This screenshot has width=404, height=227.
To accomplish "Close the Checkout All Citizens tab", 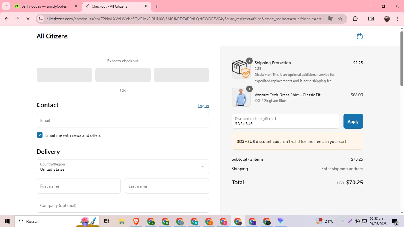I will click(x=146, y=6).
